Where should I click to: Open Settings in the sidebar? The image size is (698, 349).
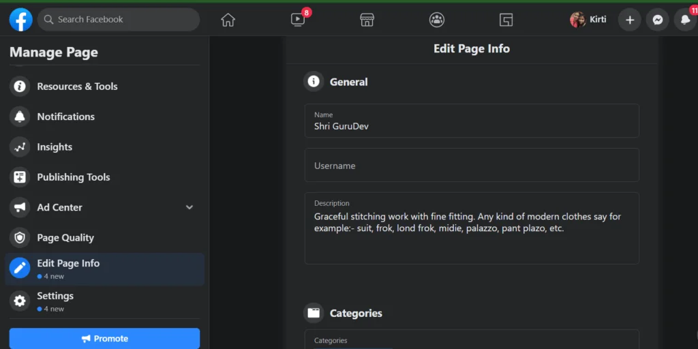(x=55, y=297)
